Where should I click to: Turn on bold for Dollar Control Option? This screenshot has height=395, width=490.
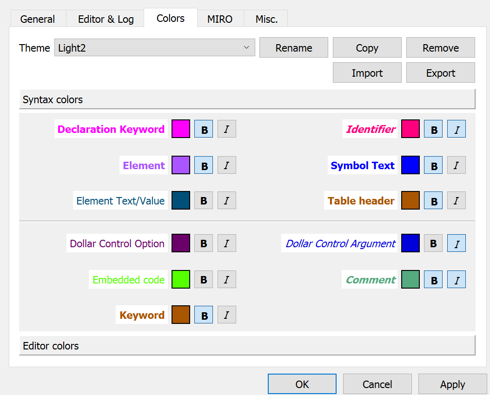[204, 244]
